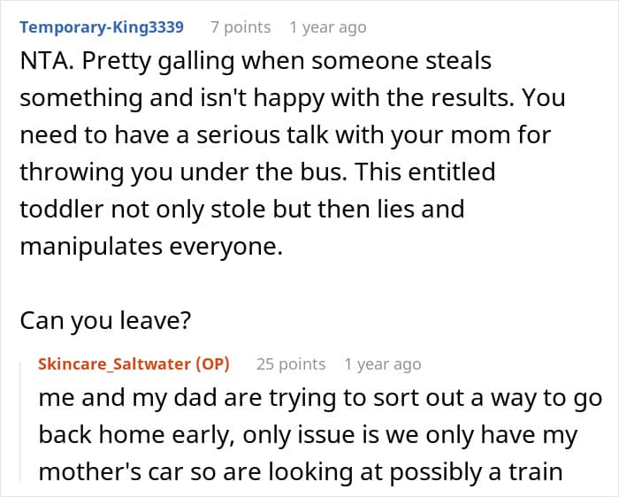Viewport: 619px width, 497px height.
Task: Click the text "manipulates everyone."
Action: click(x=151, y=247)
